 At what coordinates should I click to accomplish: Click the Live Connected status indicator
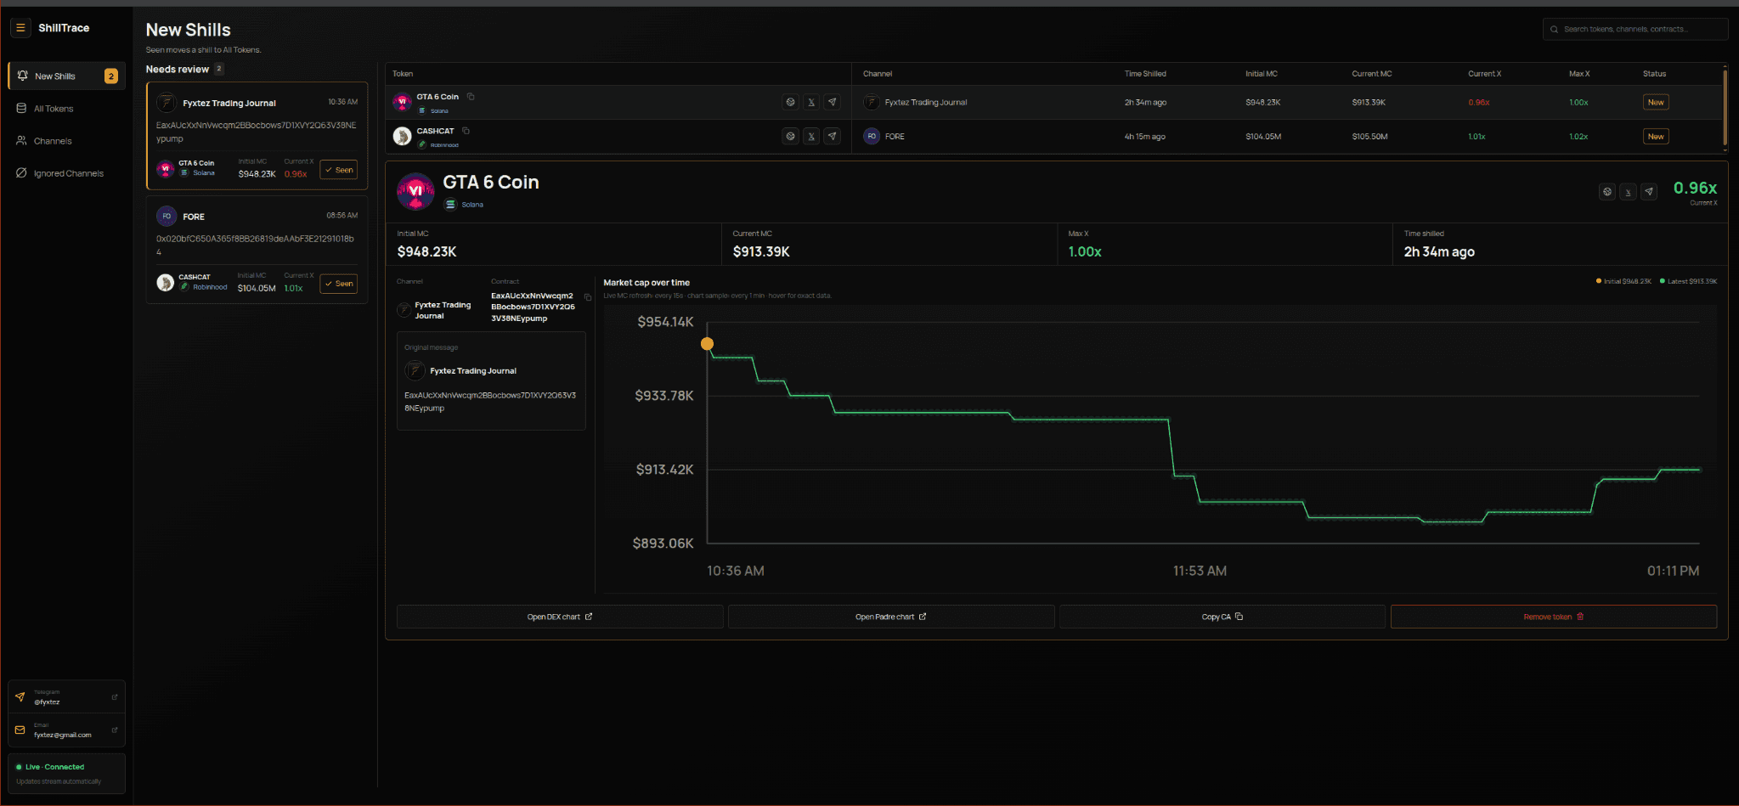66,774
